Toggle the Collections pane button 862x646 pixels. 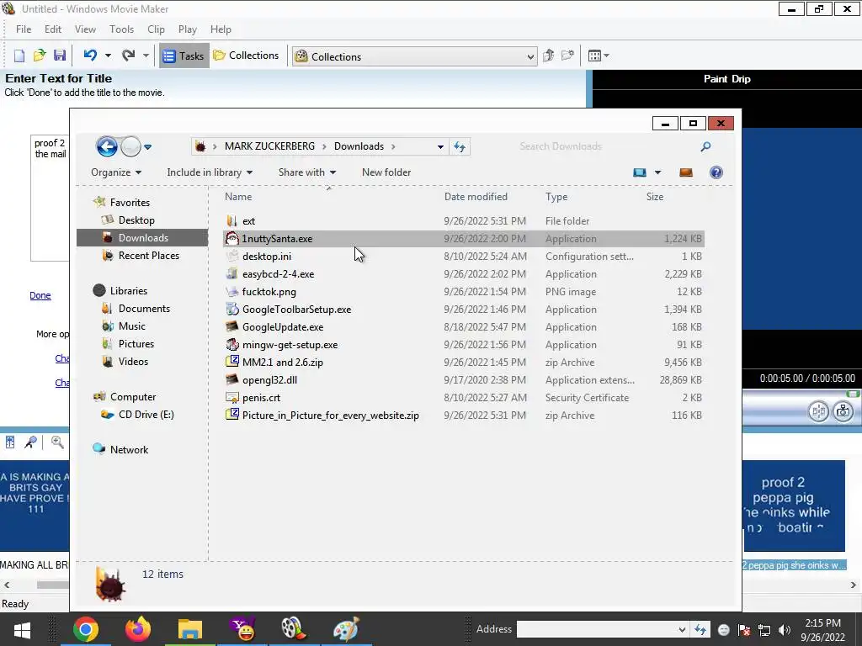coord(247,56)
